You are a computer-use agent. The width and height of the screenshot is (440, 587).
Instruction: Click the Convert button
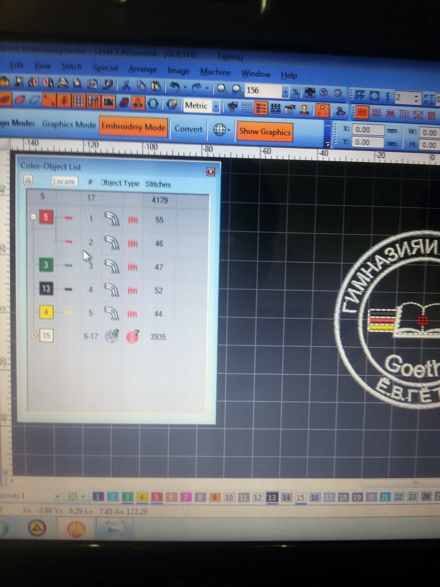tap(188, 129)
